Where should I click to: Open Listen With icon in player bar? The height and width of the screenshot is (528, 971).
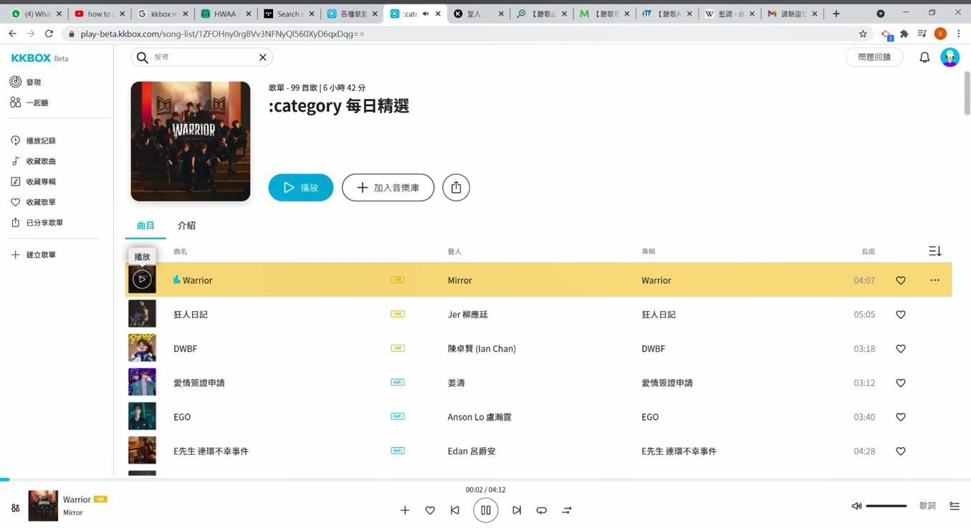[x=15, y=508]
